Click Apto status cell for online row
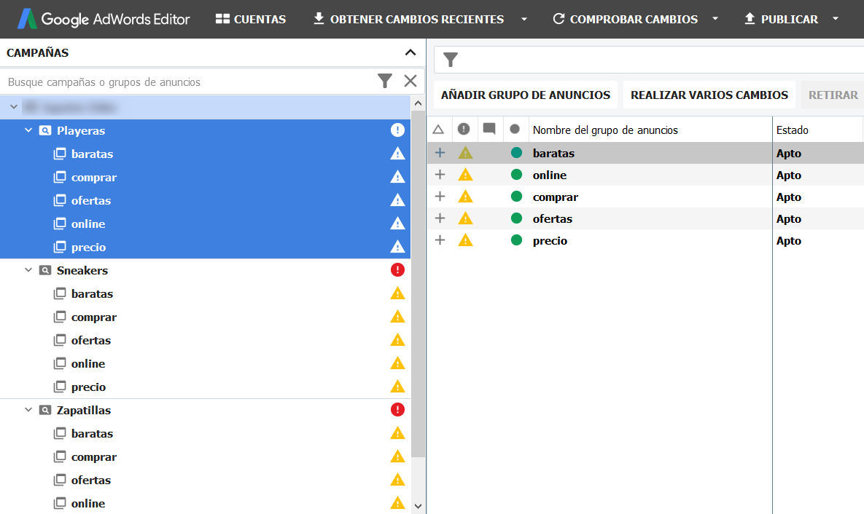 pyautogui.click(x=788, y=175)
